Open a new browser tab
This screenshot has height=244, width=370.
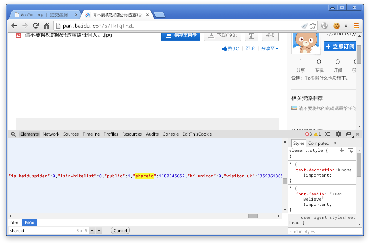pos(160,15)
